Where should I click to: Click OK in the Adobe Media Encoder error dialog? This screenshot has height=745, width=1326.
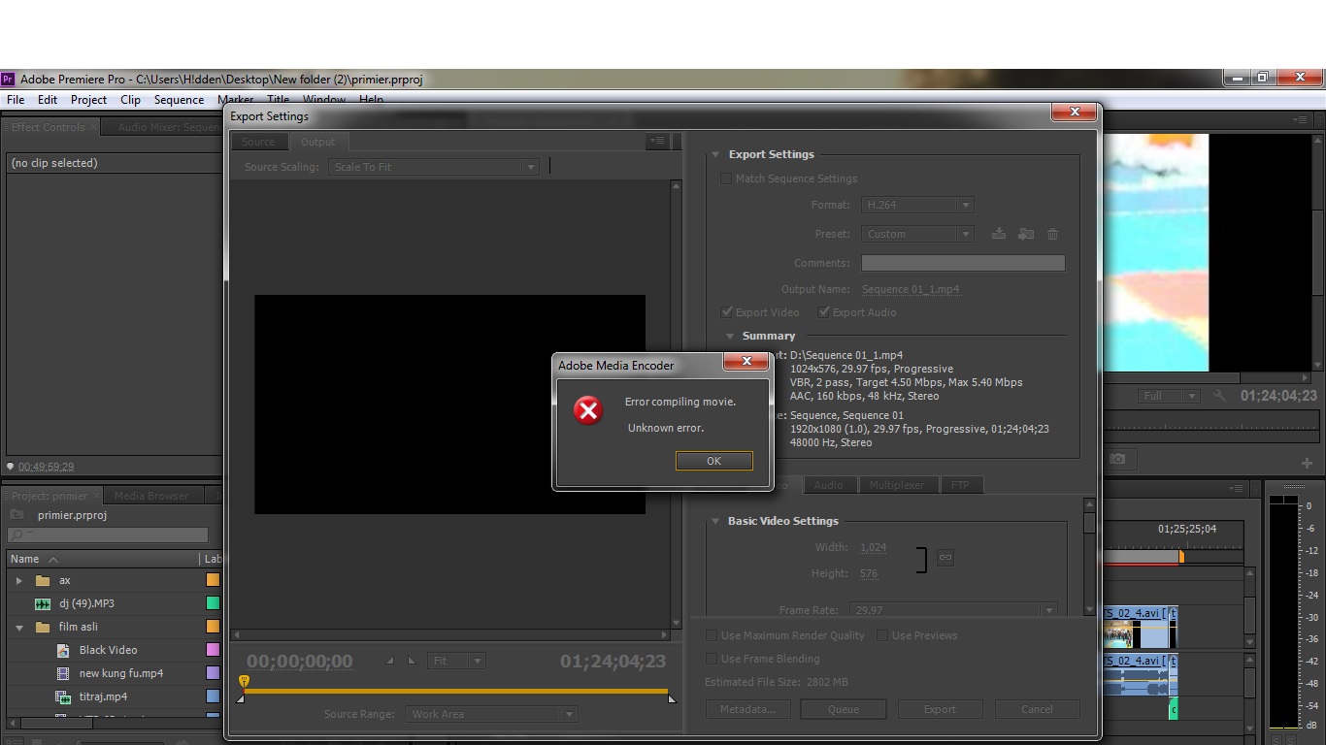(x=713, y=461)
